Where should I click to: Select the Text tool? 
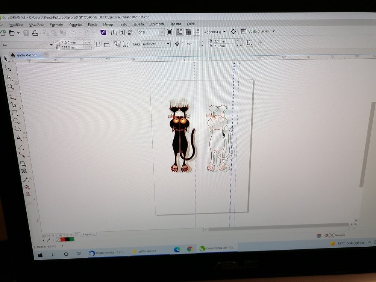19,138
